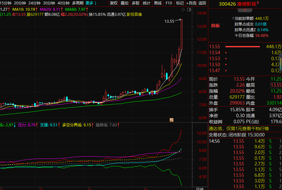
Task: Switch to the 30分钟 period tab
Action: (49, 3)
